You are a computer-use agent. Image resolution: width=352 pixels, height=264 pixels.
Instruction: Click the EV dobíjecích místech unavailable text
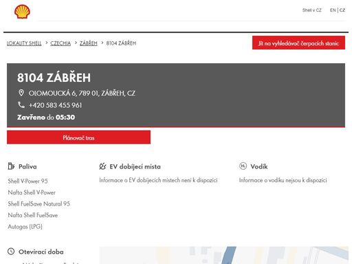pyautogui.click(x=158, y=180)
